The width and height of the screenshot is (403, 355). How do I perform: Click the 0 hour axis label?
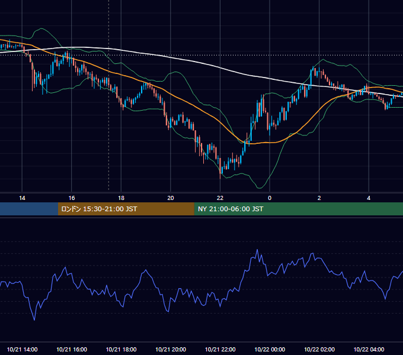click(270, 198)
